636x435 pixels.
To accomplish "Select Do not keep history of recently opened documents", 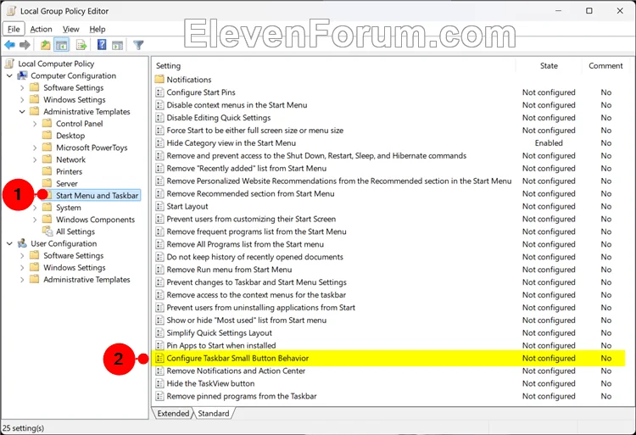I will click(x=254, y=257).
